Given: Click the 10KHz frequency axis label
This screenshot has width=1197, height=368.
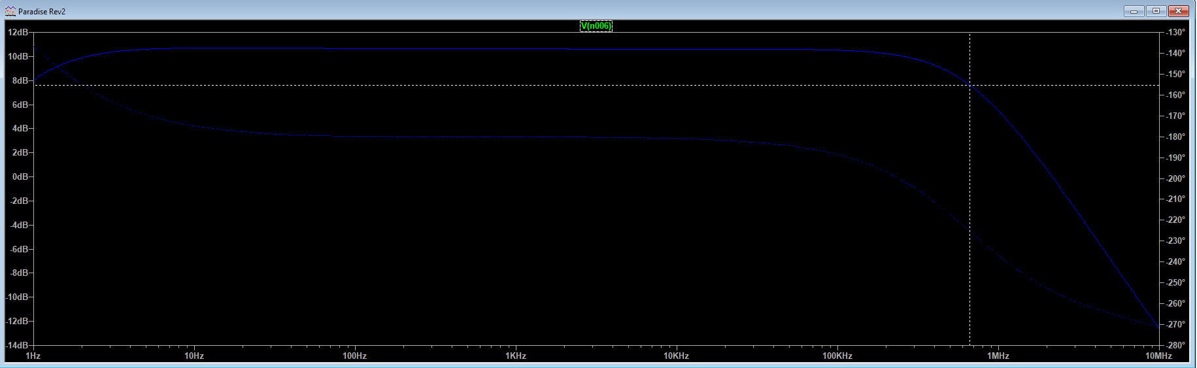Looking at the screenshot, I should coord(677,356).
